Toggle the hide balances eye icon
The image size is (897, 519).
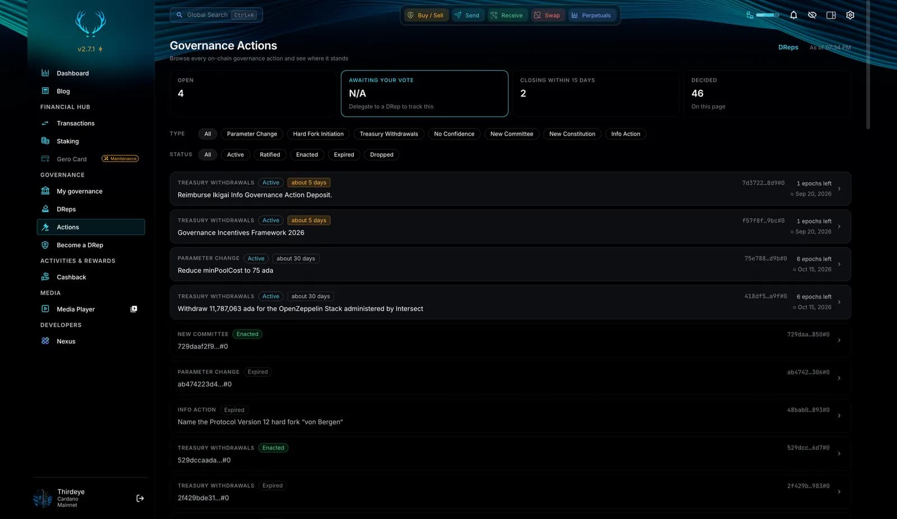point(812,15)
